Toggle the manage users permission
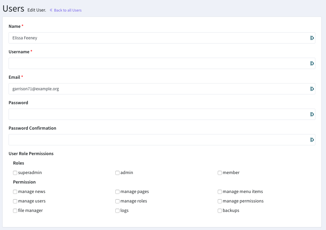 pyautogui.click(x=15, y=201)
